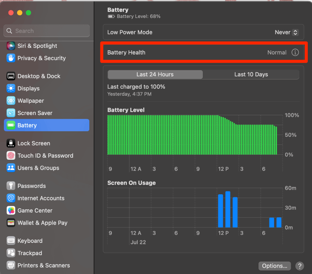Select Game Center label in sidebar
Screen dimensions: 312x274
(x=35, y=211)
